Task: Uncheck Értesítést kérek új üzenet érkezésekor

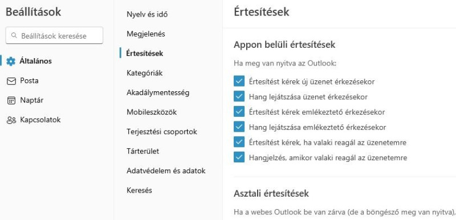Action: (x=239, y=82)
